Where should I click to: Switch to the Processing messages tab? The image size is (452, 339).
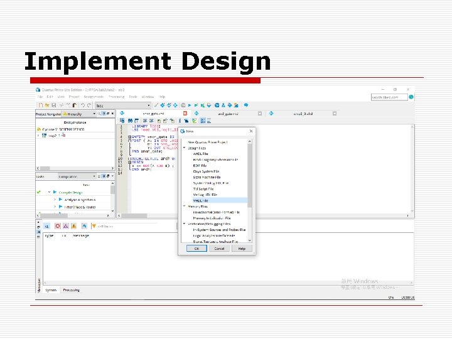coord(71,290)
